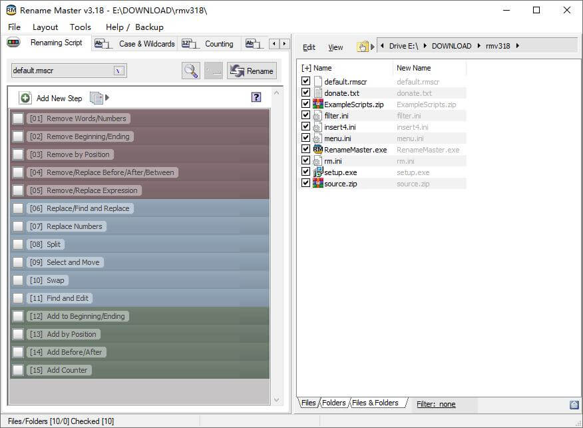Click the ExampleScripts.zip archive icon

(x=317, y=105)
